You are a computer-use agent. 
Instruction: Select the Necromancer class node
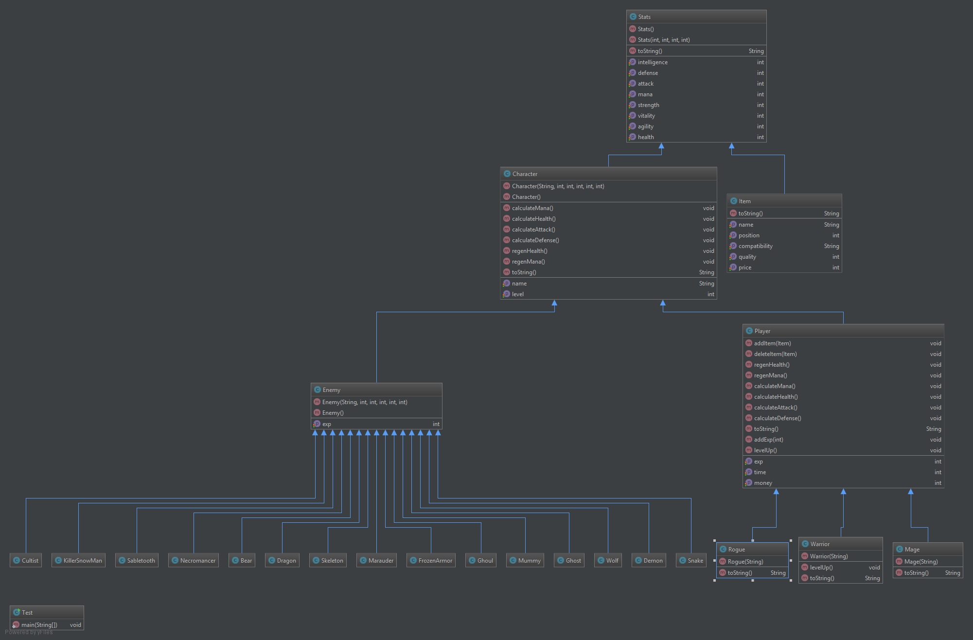coord(193,560)
